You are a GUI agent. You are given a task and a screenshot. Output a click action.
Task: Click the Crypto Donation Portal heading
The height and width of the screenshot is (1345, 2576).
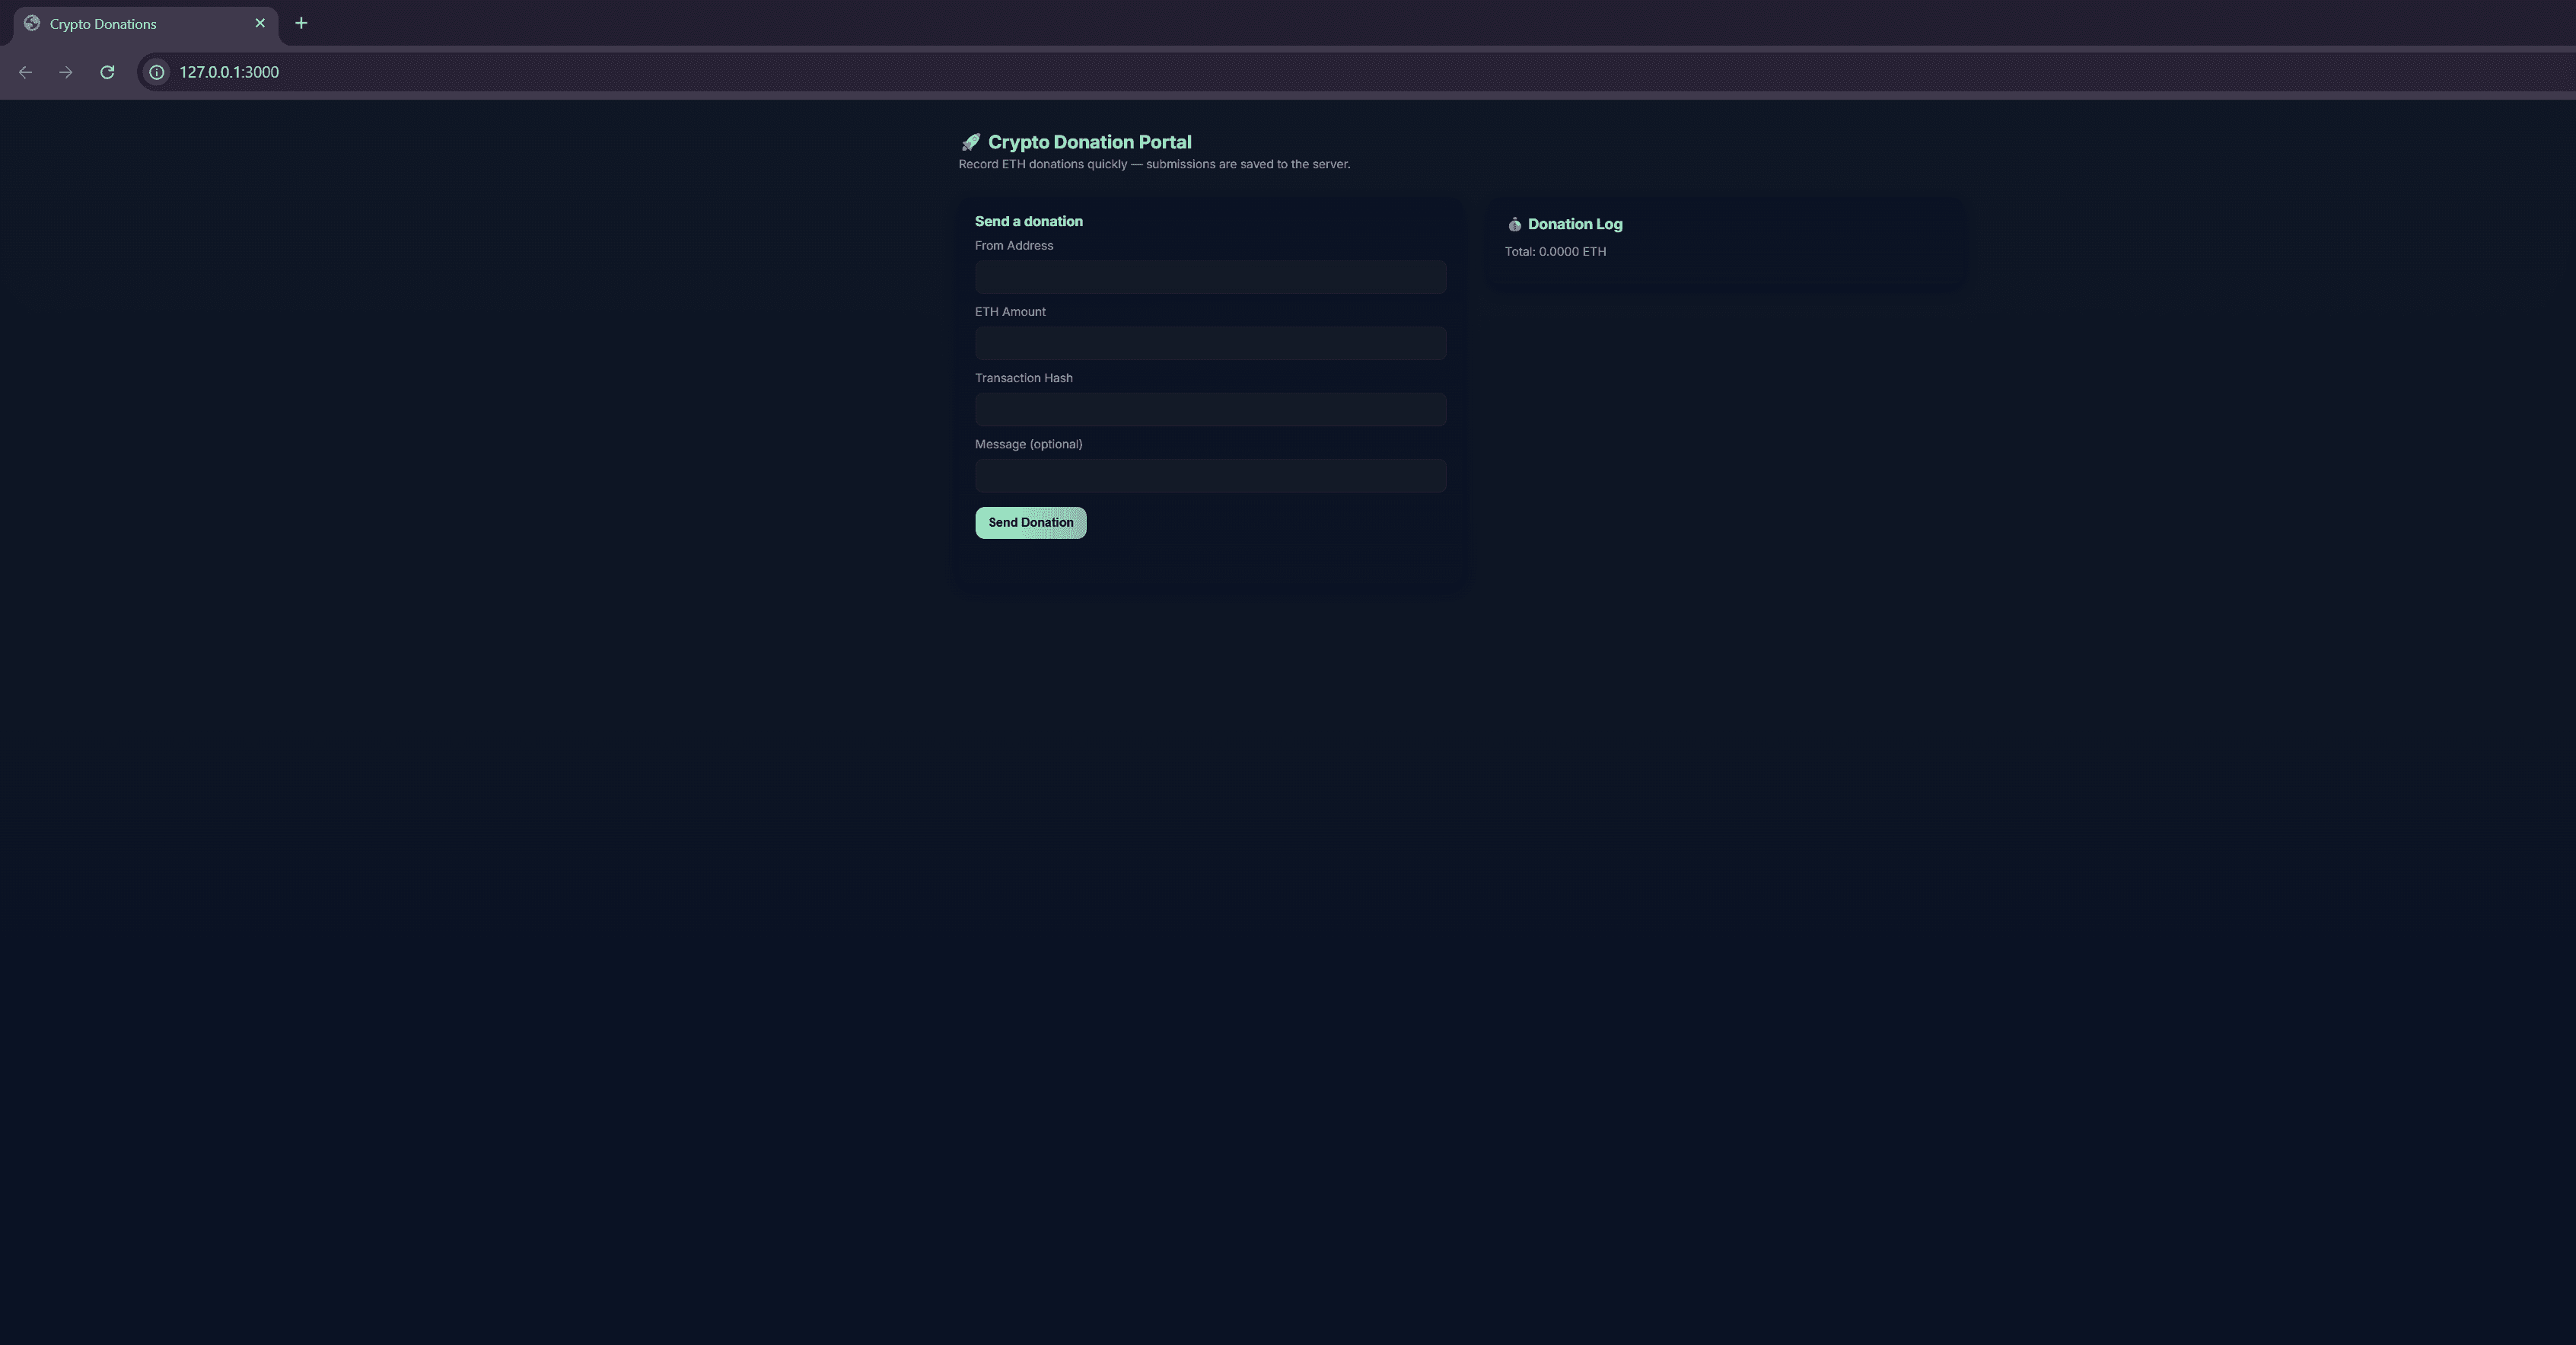point(1089,142)
